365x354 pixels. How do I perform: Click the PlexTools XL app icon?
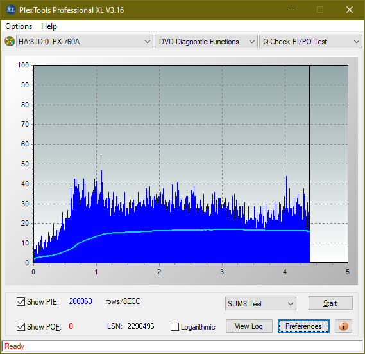pos(10,10)
